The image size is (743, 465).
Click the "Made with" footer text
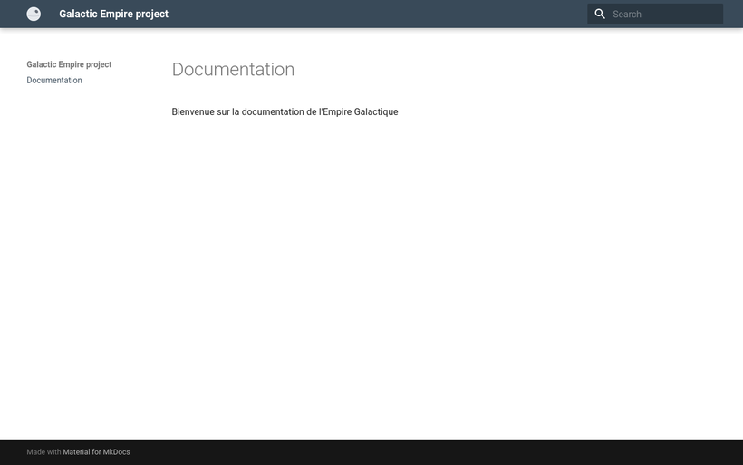(x=43, y=452)
